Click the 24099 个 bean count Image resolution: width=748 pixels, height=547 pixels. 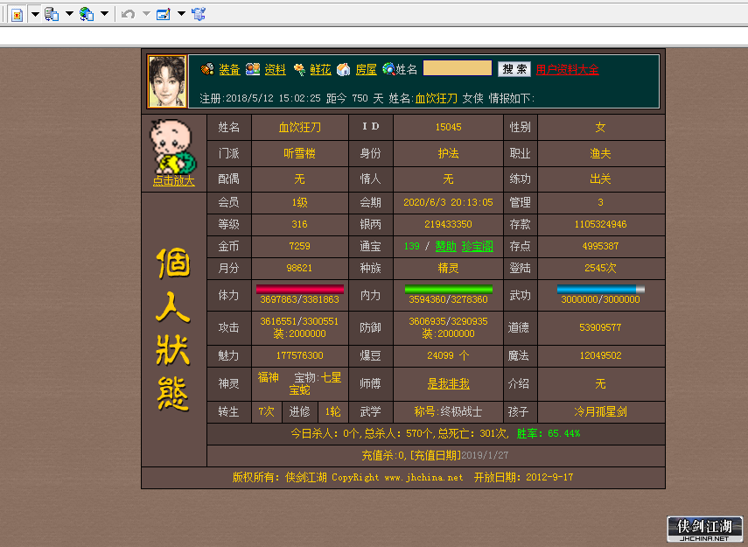(x=449, y=355)
